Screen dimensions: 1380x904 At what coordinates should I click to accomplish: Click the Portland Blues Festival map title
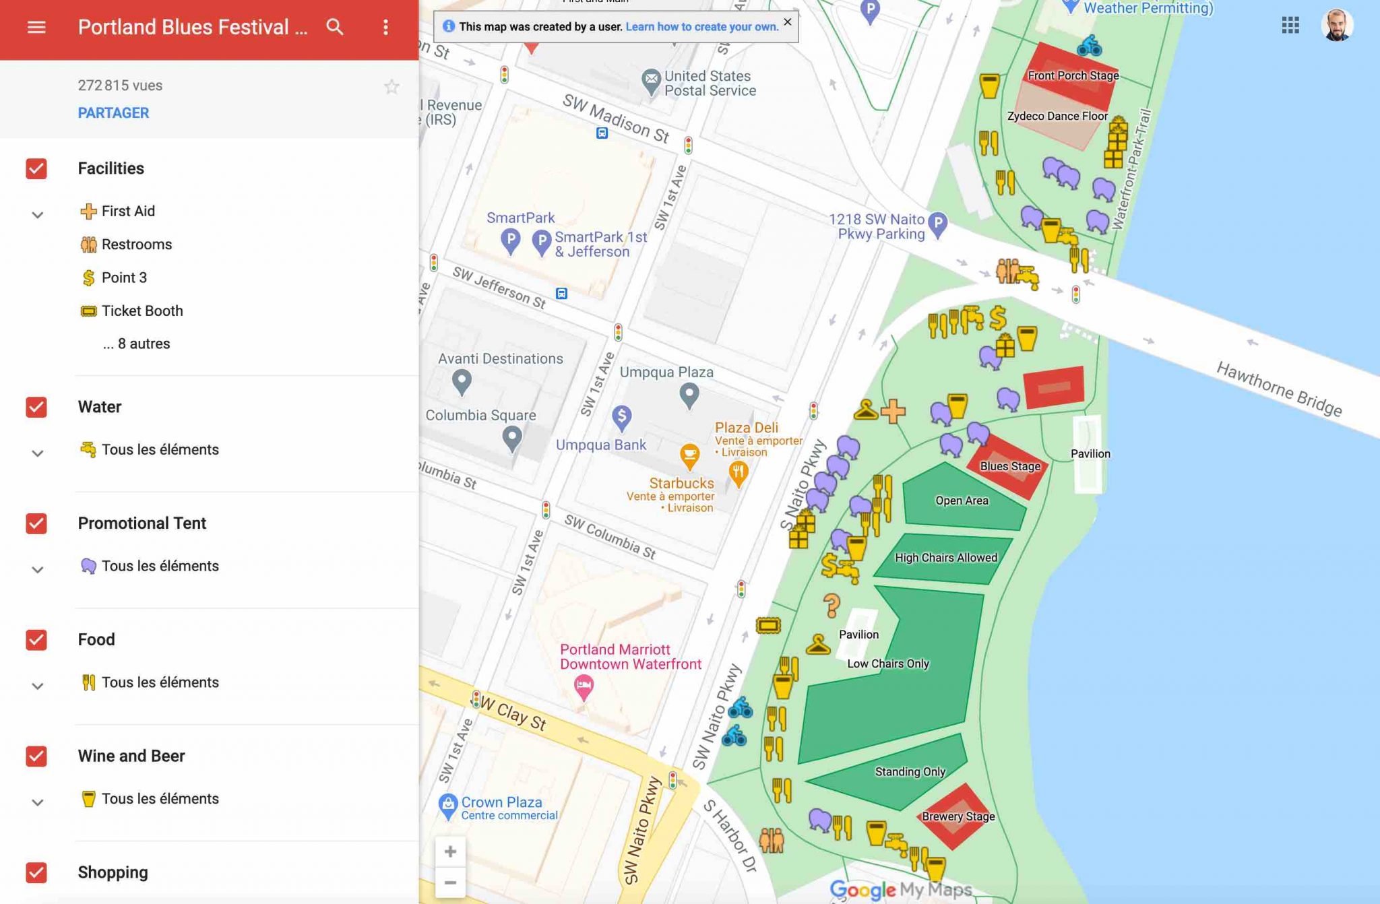(x=193, y=27)
